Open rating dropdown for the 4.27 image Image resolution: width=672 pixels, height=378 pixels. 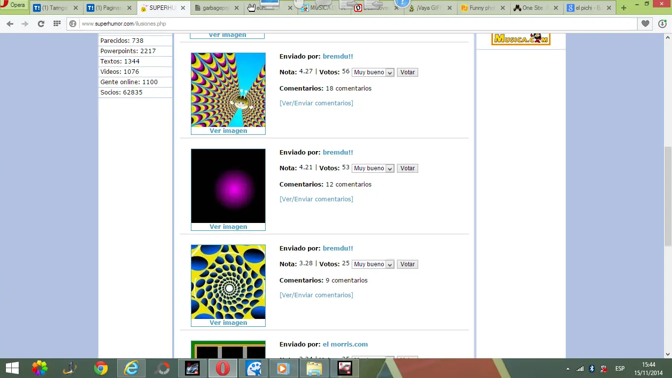coord(373,72)
